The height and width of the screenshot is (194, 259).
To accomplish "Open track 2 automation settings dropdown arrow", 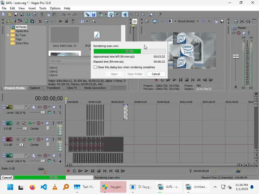I will tap(34, 123).
